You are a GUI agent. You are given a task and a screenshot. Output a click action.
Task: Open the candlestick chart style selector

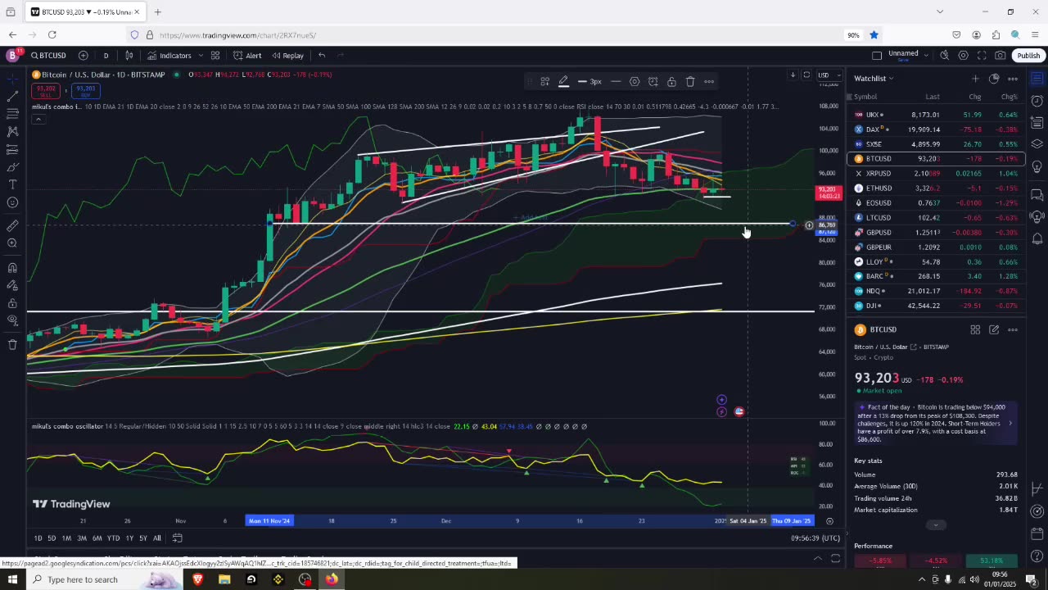coord(129,56)
